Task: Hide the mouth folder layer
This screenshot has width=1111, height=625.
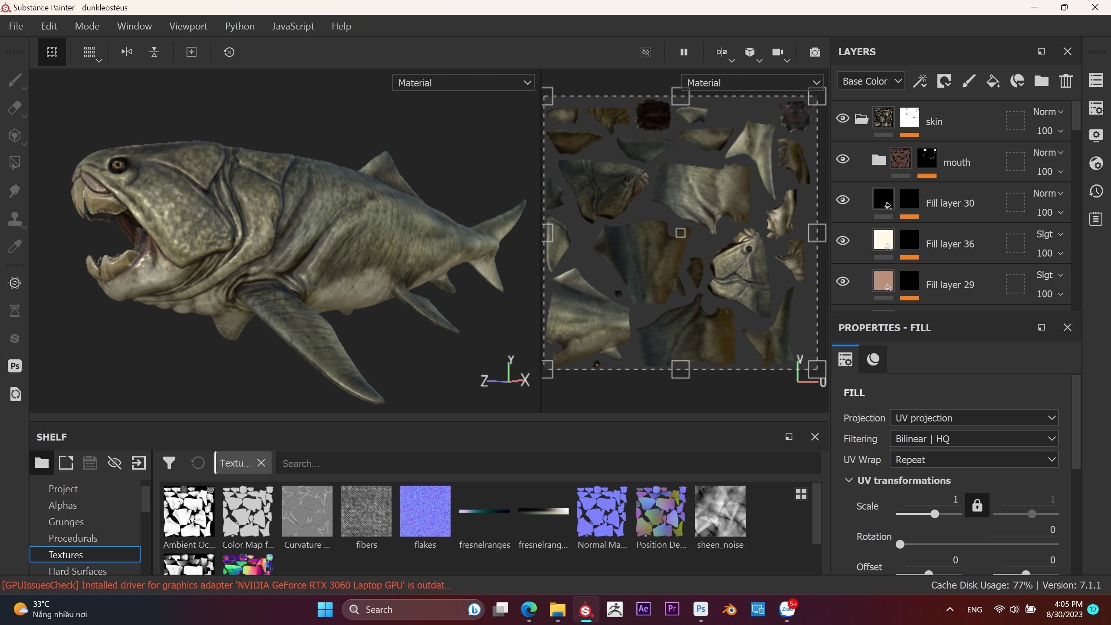Action: pyautogui.click(x=843, y=159)
